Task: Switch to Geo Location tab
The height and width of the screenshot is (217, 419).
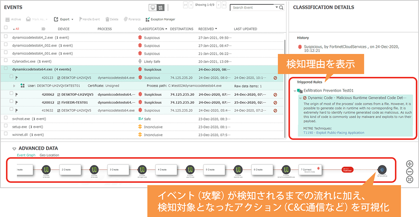Action: click(49, 155)
